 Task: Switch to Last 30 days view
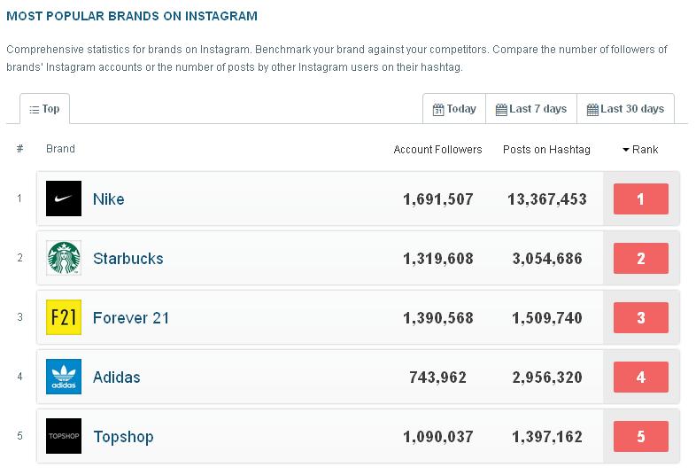click(x=625, y=109)
